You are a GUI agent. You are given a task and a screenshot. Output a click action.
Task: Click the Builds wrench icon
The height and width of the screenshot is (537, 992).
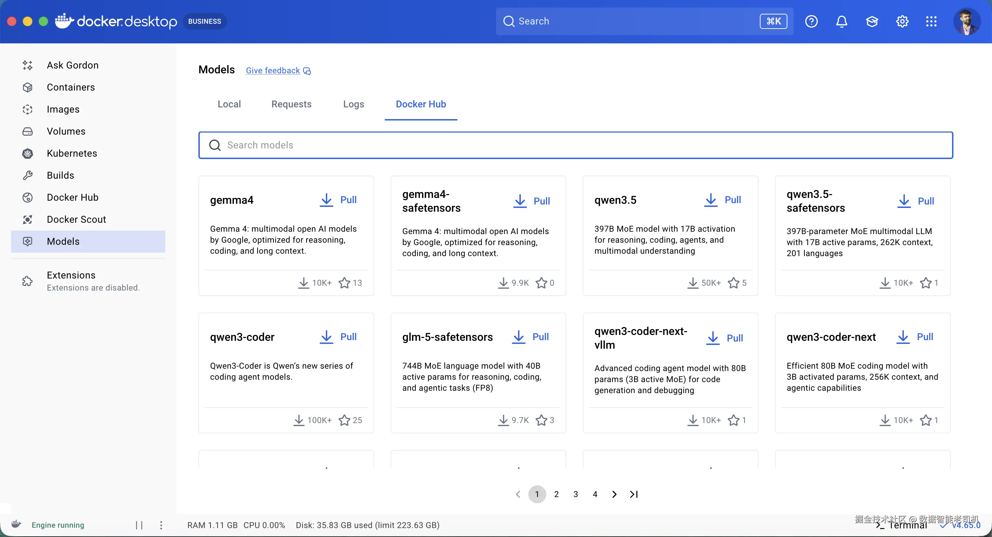(27, 175)
